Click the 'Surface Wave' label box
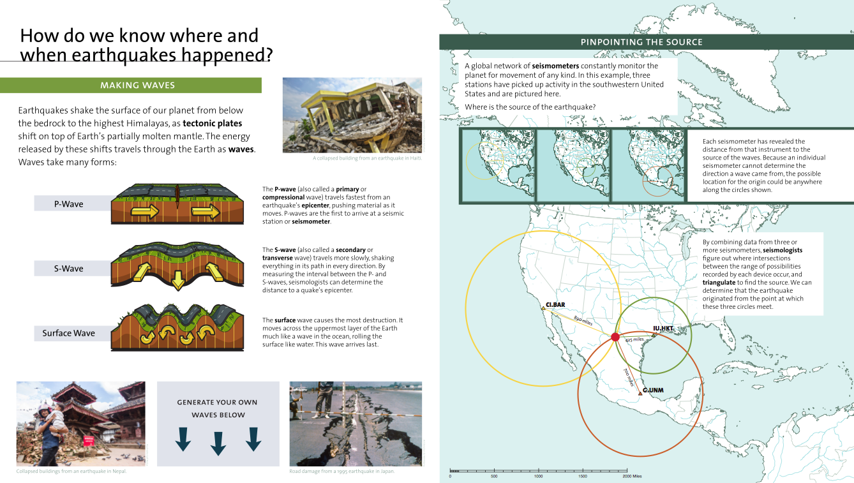The height and width of the screenshot is (483, 854). (73, 333)
